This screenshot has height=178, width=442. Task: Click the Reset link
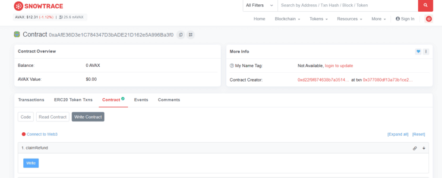point(419,134)
